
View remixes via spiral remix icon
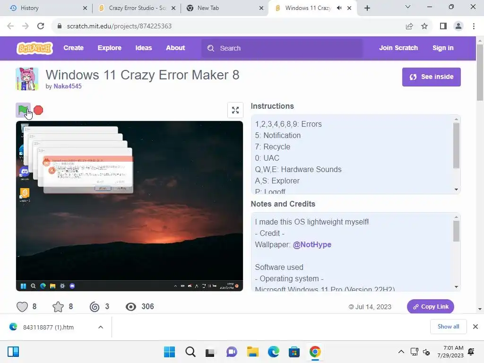pyautogui.click(x=95, y=306)
